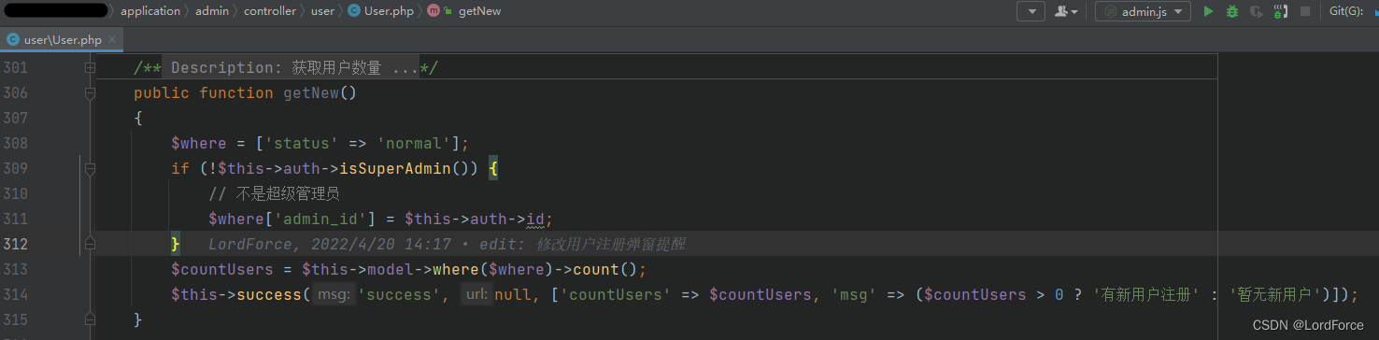Click line number 310 in the gutter
Viewport: 1379px width, 340px height.
tap(15, 193)
